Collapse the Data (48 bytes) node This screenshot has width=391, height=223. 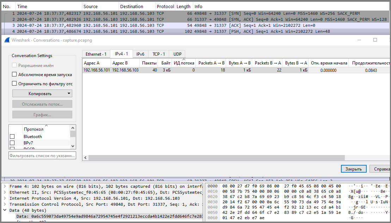[x=5, y=210]
